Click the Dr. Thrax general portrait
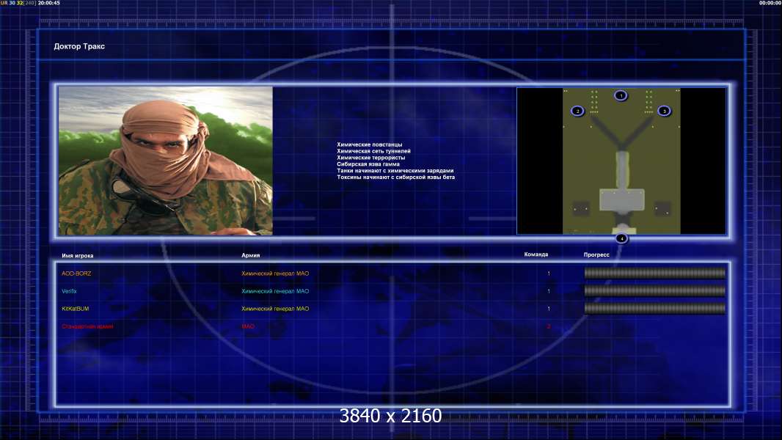The width and height of the screenshot is (782, 440). pyautogui.click(x=166, y=161)
